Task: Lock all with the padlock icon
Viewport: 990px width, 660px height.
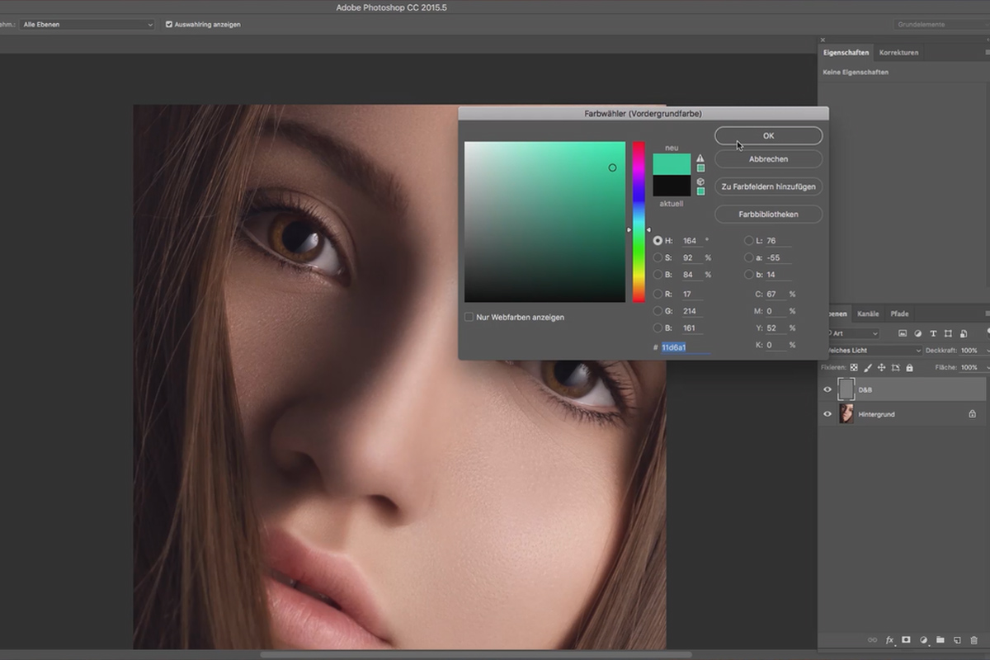Action: click(907, 367)
